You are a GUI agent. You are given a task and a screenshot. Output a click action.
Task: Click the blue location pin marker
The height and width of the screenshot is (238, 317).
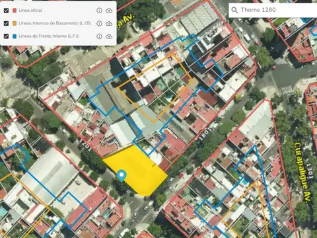tap(122, 176)
